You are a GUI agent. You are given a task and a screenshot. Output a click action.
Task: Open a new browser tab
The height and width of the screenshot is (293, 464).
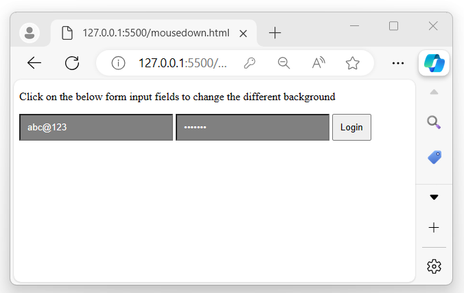tap(275, 33)
